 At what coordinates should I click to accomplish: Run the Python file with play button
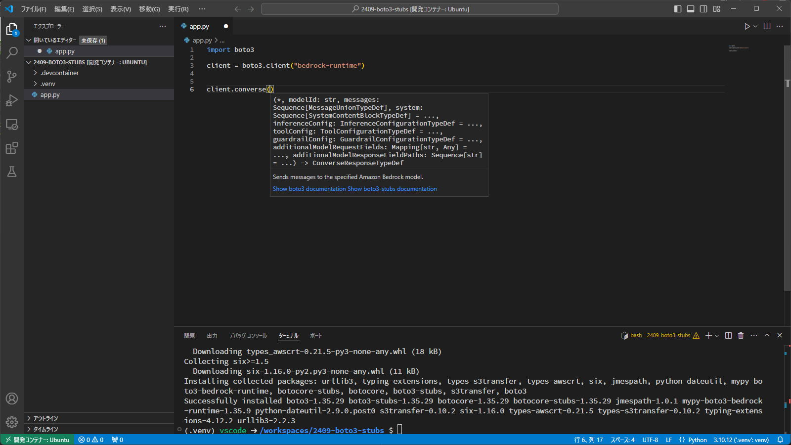(747, 26)
